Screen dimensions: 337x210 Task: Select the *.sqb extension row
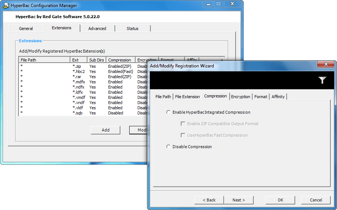pos(83,113)
